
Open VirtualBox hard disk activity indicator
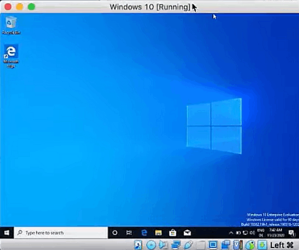tap(138, 245)
